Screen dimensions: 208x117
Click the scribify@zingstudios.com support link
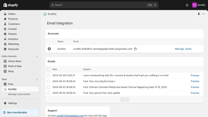point(70,115)
